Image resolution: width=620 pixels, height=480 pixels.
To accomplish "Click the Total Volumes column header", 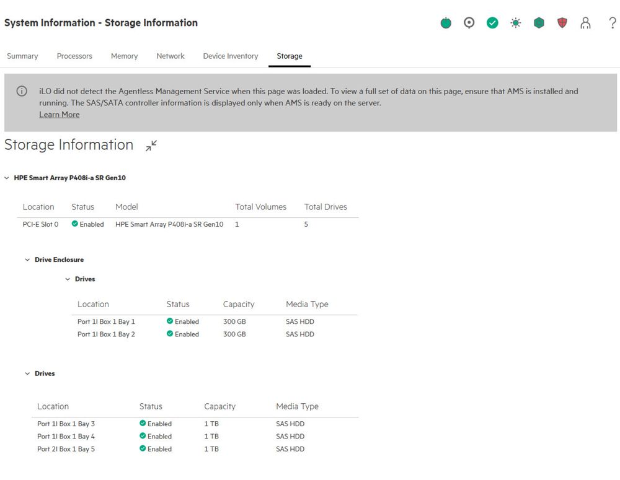I will coord(260,207).
